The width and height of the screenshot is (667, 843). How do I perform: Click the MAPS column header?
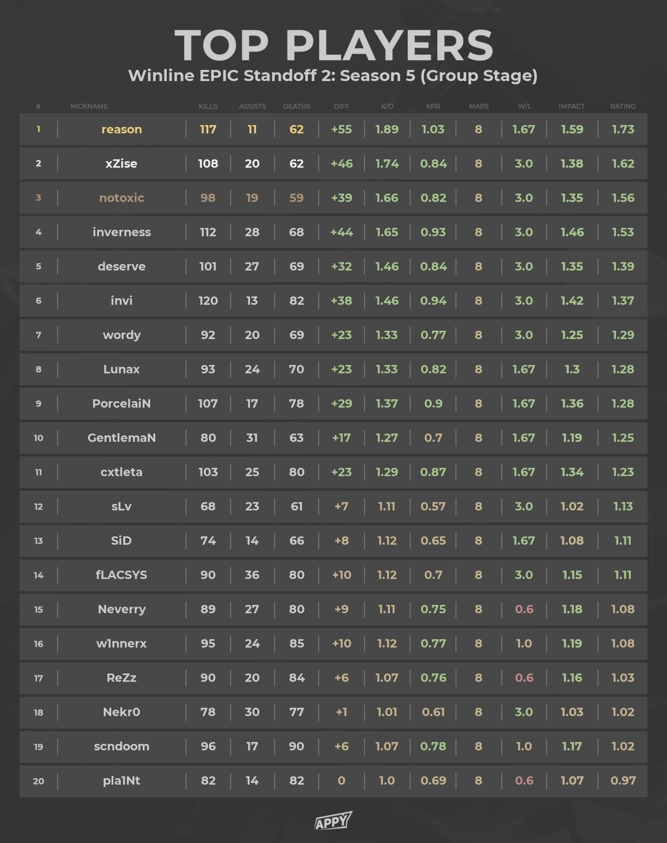pos(478,107)
